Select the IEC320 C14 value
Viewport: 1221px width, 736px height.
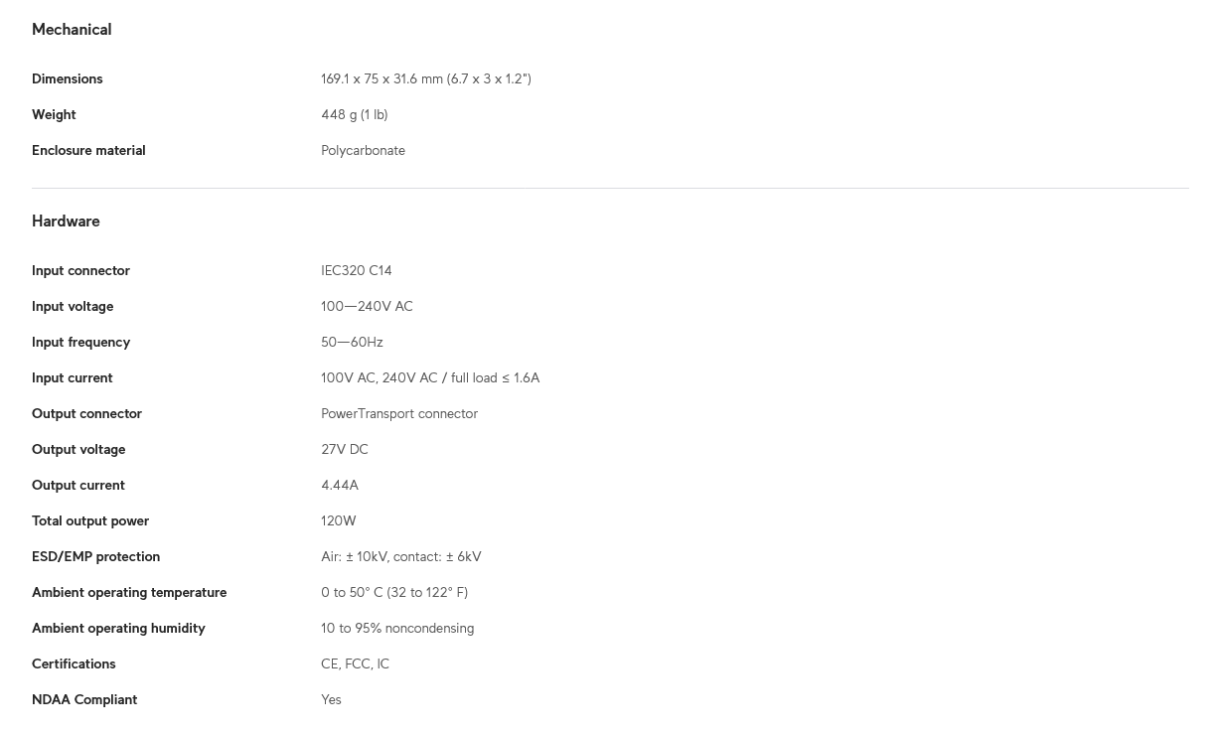point(356,271)
